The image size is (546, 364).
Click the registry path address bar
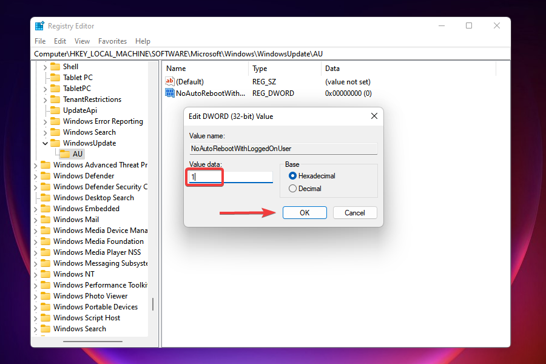(271, 54)
